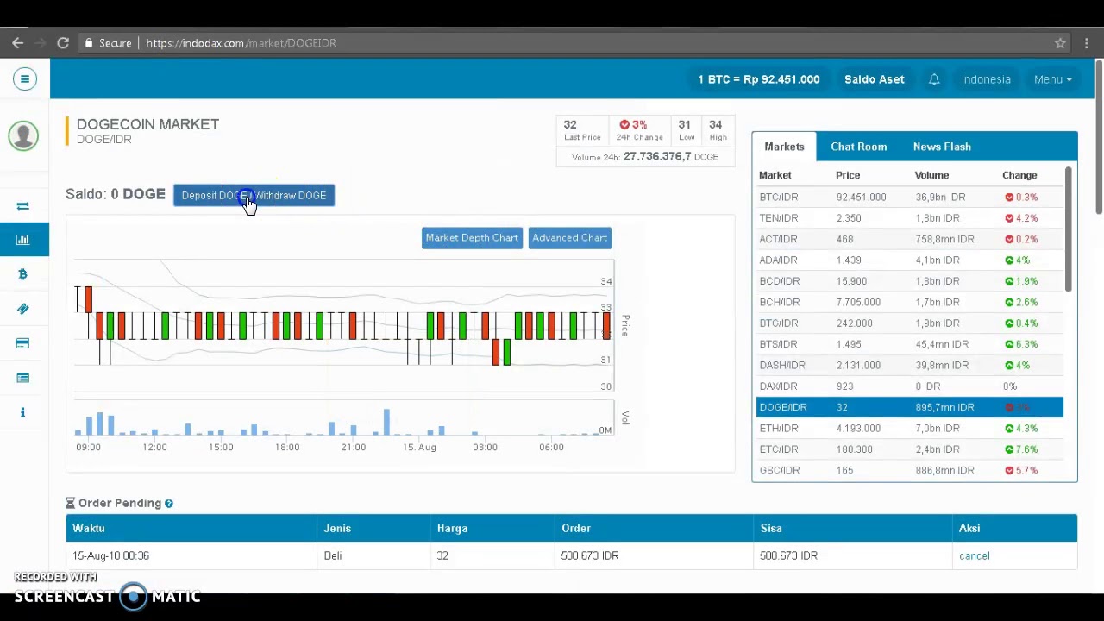
Task: Switch to the Chat Room tab
Action: [858, 147]
